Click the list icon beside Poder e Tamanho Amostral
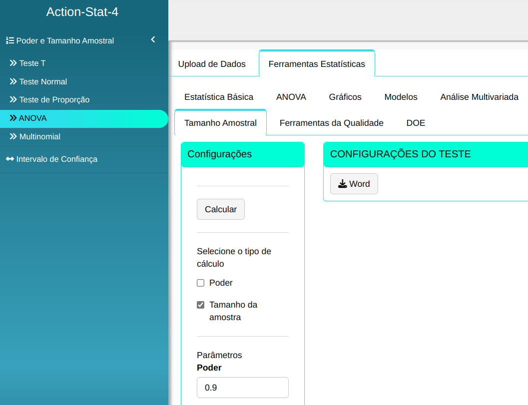This screenshot has height=405, width=528. [10, 41]
